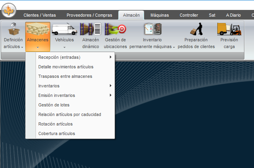Open Previsión carga forklift icon
Viewport: 254px width, 168px height.
coord(229,29)
